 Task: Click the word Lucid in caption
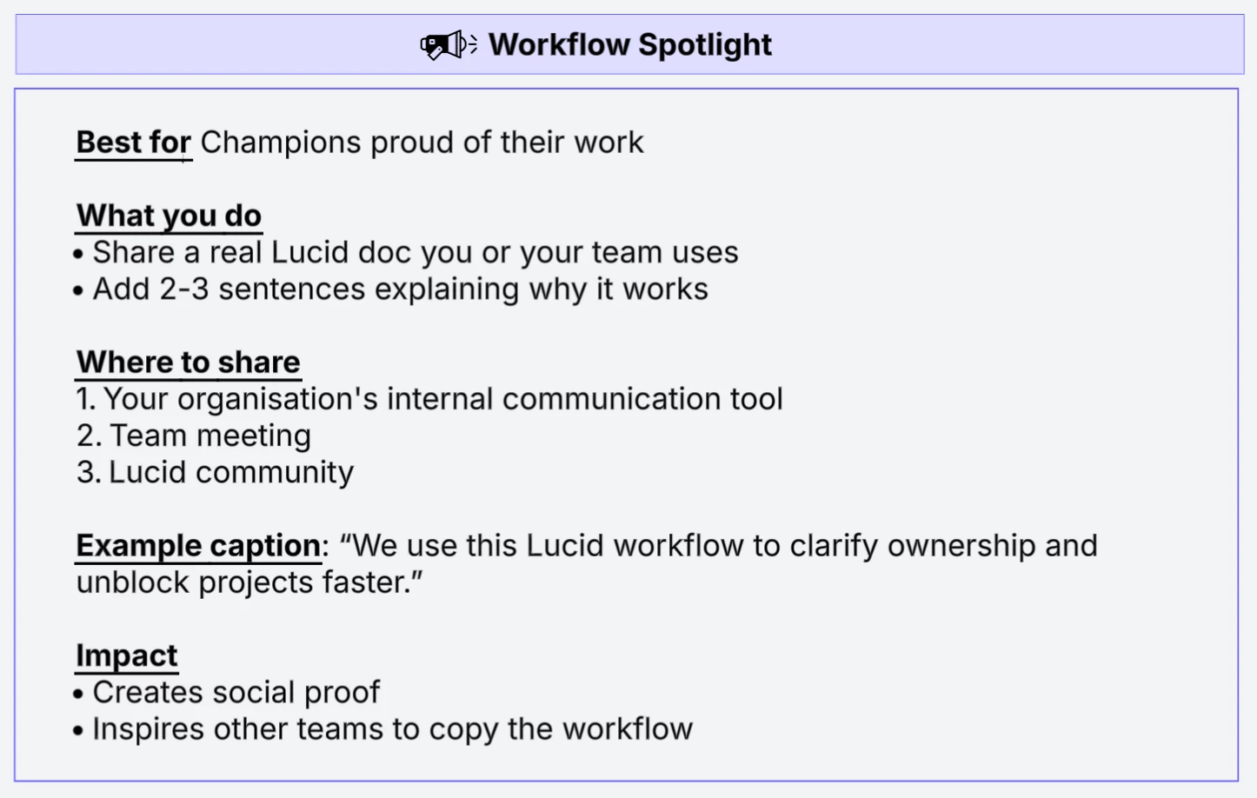(x=564, y=546)
